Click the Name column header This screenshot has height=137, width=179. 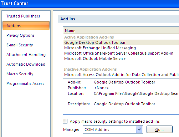[121, 31]
